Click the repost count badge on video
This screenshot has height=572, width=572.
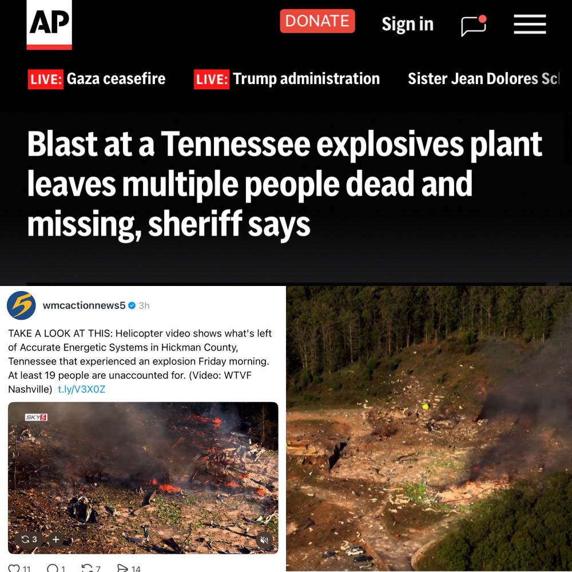coord(30,539)
